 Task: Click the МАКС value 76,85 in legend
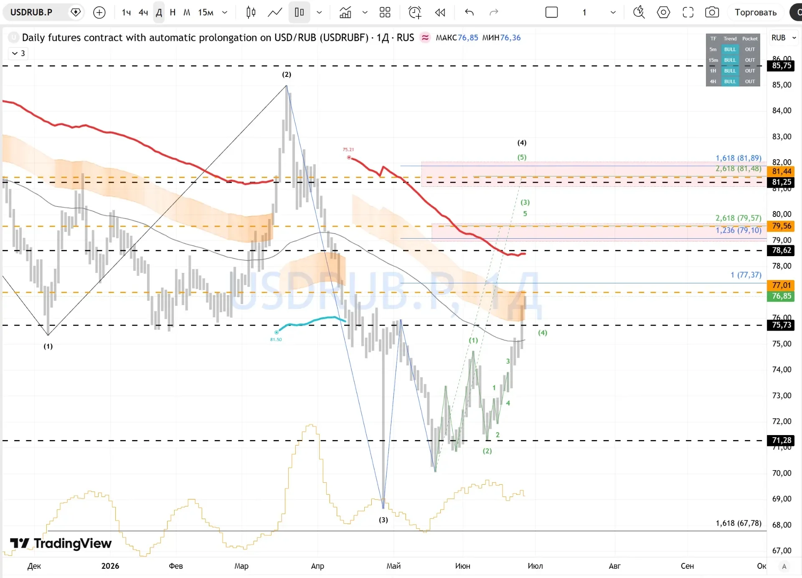468,38
